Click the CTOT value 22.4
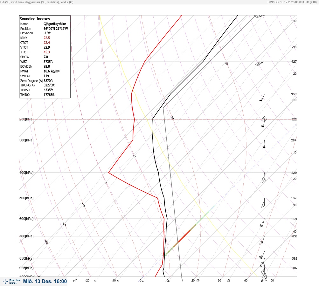319x286 pixels. (46, 43)
